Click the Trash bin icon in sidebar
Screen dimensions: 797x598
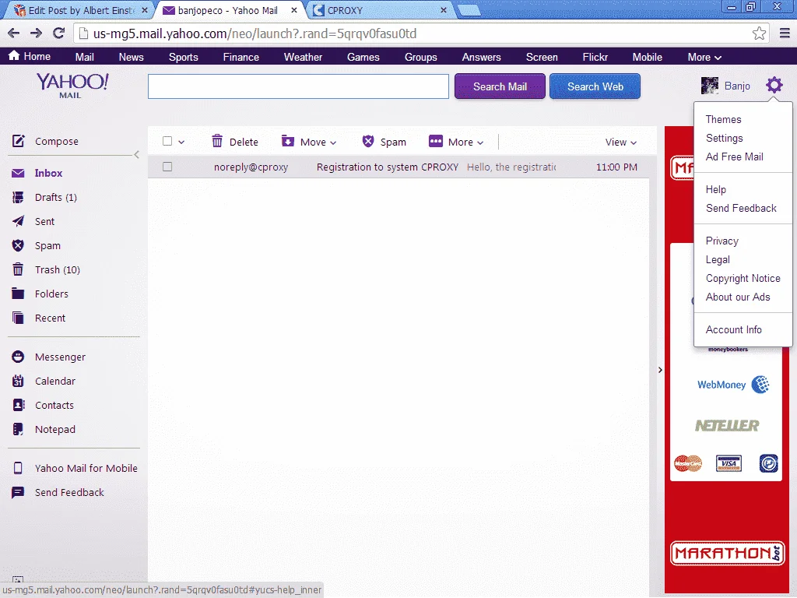coord(18,269)
